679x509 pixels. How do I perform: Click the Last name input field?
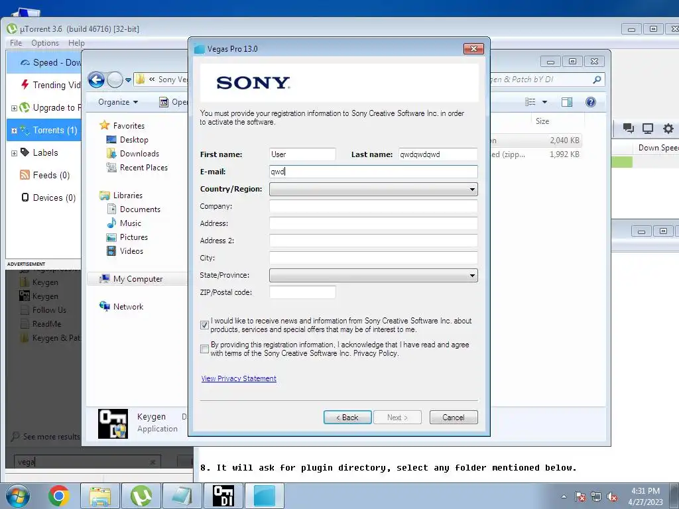click(438, 154)
